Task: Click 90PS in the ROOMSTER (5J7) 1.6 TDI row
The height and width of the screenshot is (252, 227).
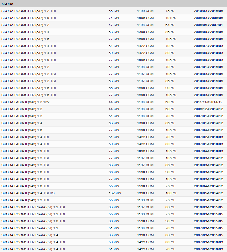Action: click(170, 88)
